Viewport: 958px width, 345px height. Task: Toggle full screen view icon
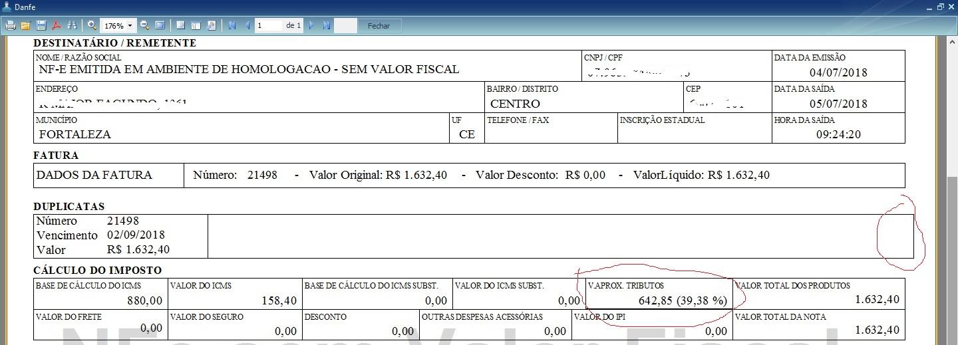tap(160, 25)
